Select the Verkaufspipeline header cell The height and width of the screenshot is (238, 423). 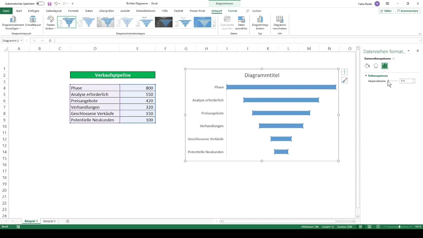(x=113, y=75)
